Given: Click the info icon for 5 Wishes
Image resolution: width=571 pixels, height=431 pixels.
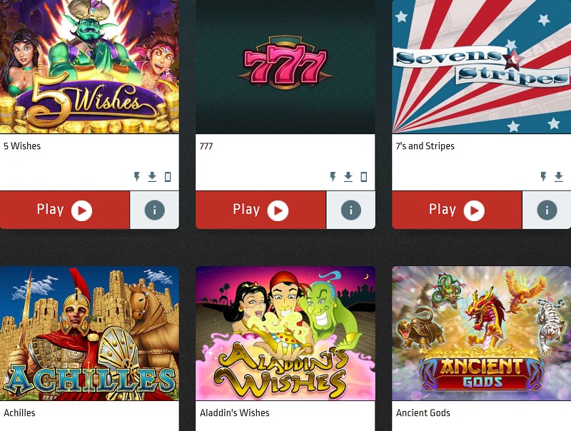Looking at the screenshot, I should coord(154,210).
